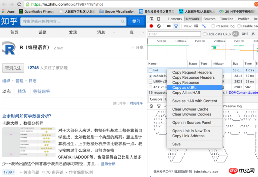Switch to the Sources tab
The height and width of the screenshot is (177, 258).
pos(209,19)
